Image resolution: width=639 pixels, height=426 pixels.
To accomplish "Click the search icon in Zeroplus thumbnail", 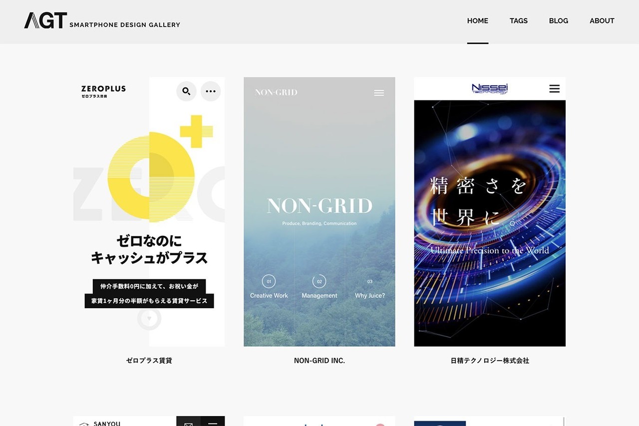I will point(186,91).
